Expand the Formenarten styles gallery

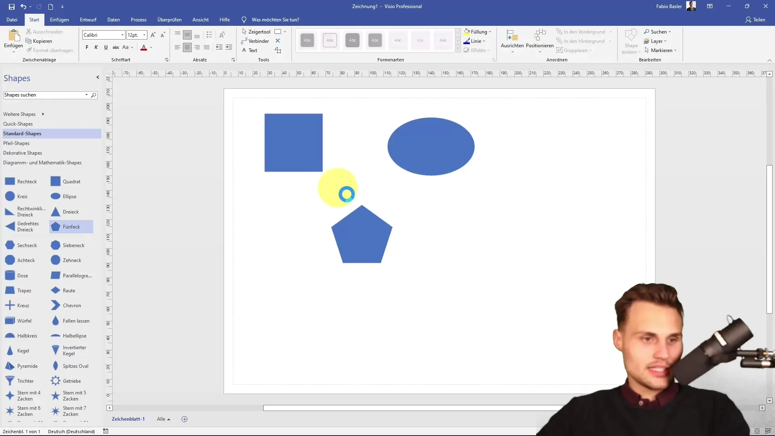pyautogui.click(x=458, y=49)
